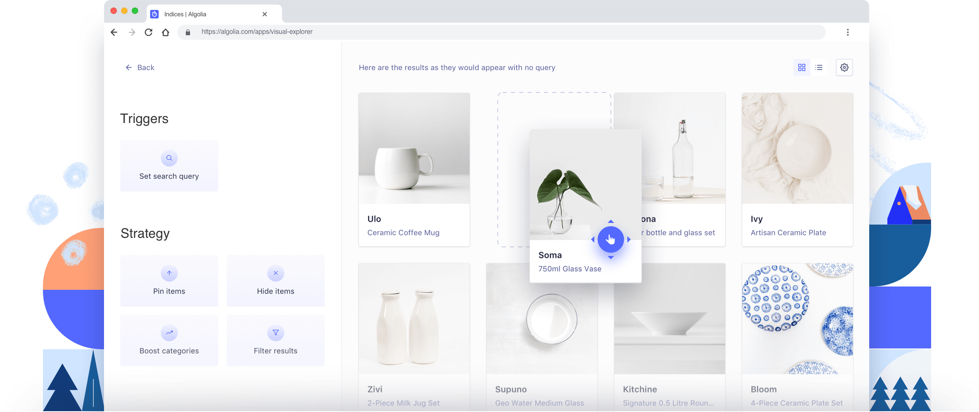
Task: Click the 'Ulo' product title
Action: click(374, 219)
